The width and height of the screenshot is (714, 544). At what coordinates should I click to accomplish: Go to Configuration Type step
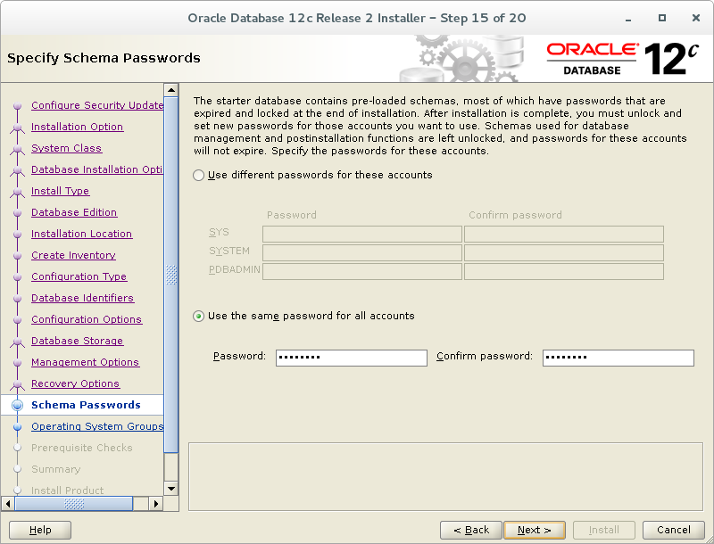(79, 276)
